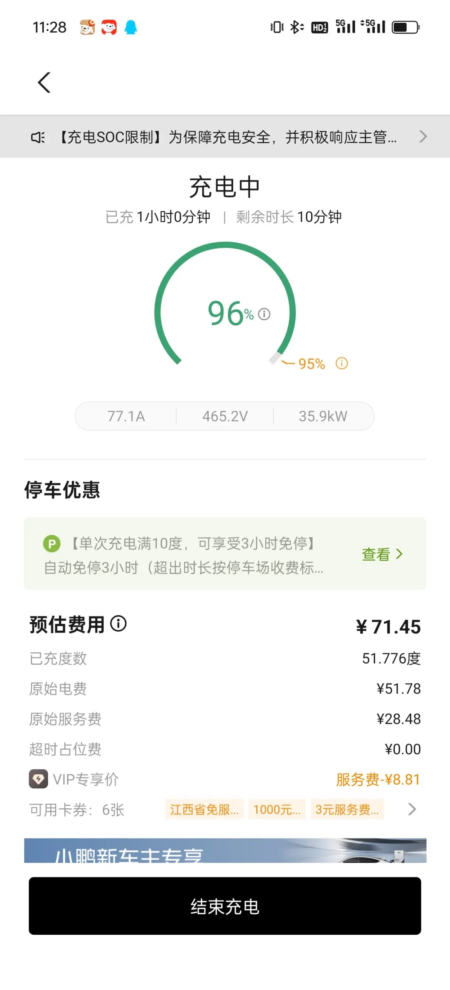The width and height of the screenshot is (450, 990).
Task: Select the 3元服务费 coupon tag
Action: coord(347,809)
